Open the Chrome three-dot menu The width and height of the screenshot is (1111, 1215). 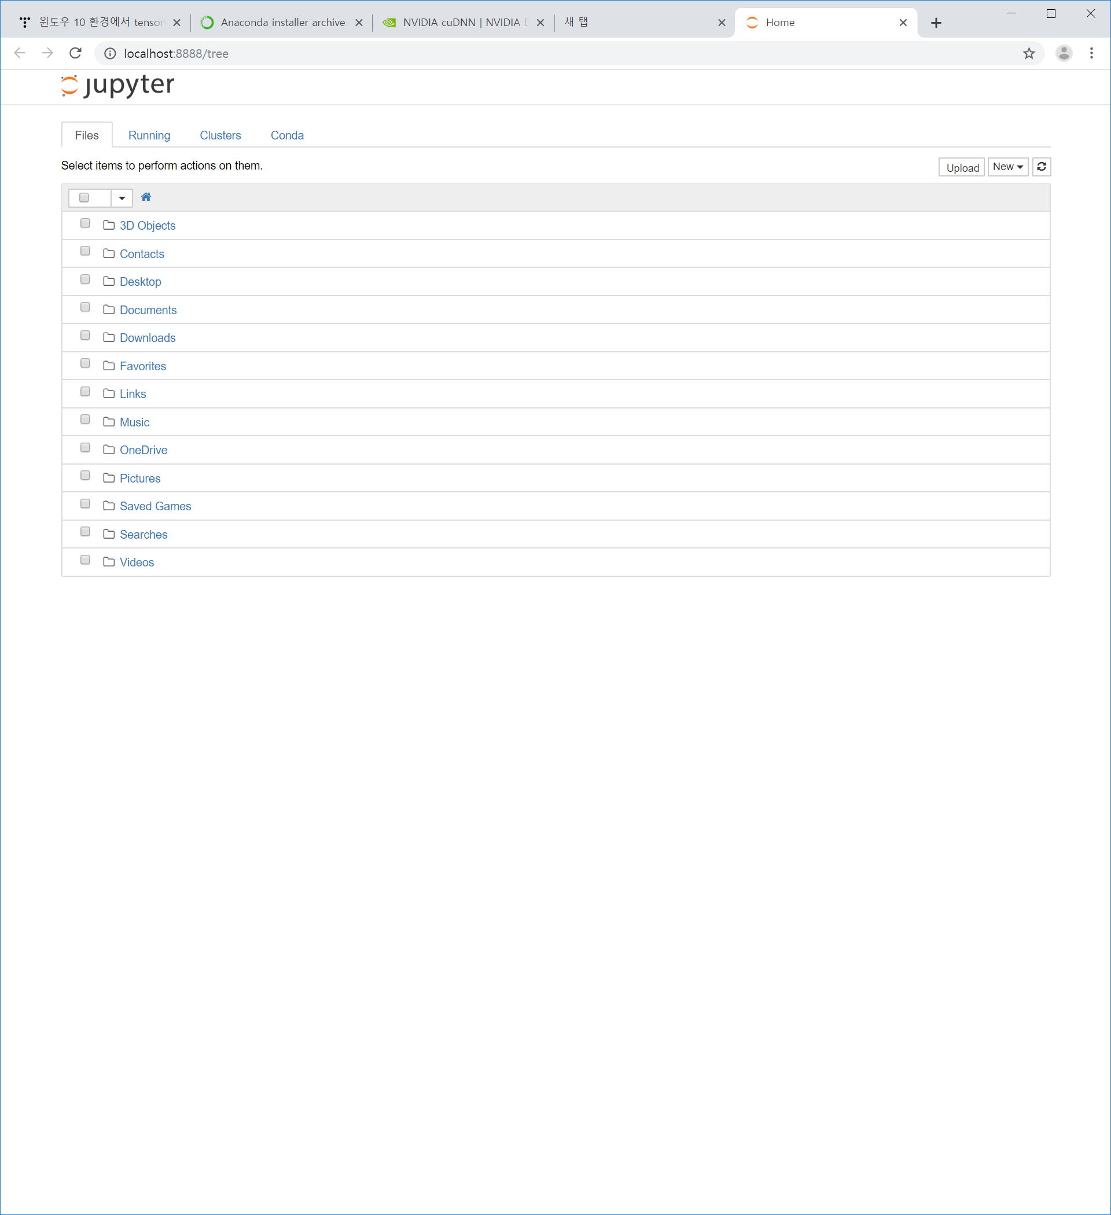1091,54
